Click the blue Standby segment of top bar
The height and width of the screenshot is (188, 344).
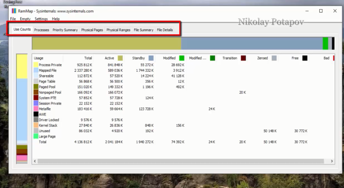click(x=252, y=43)
